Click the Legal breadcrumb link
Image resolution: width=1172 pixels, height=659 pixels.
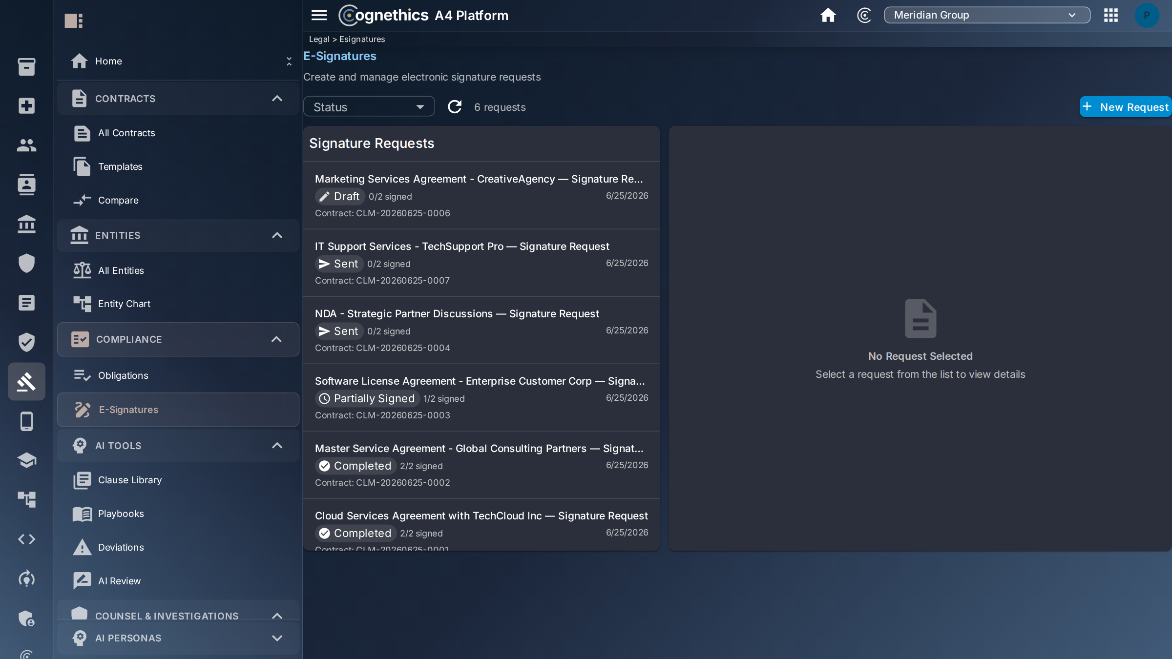tap(319, 39)
